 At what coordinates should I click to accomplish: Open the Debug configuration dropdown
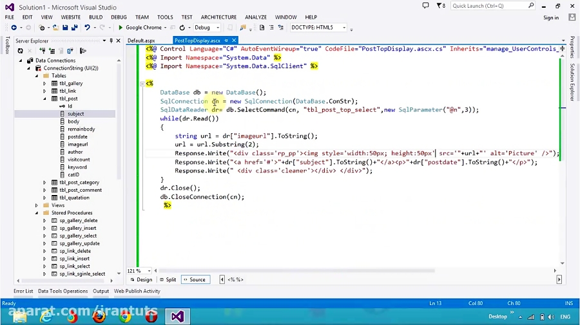coord(206,28)
